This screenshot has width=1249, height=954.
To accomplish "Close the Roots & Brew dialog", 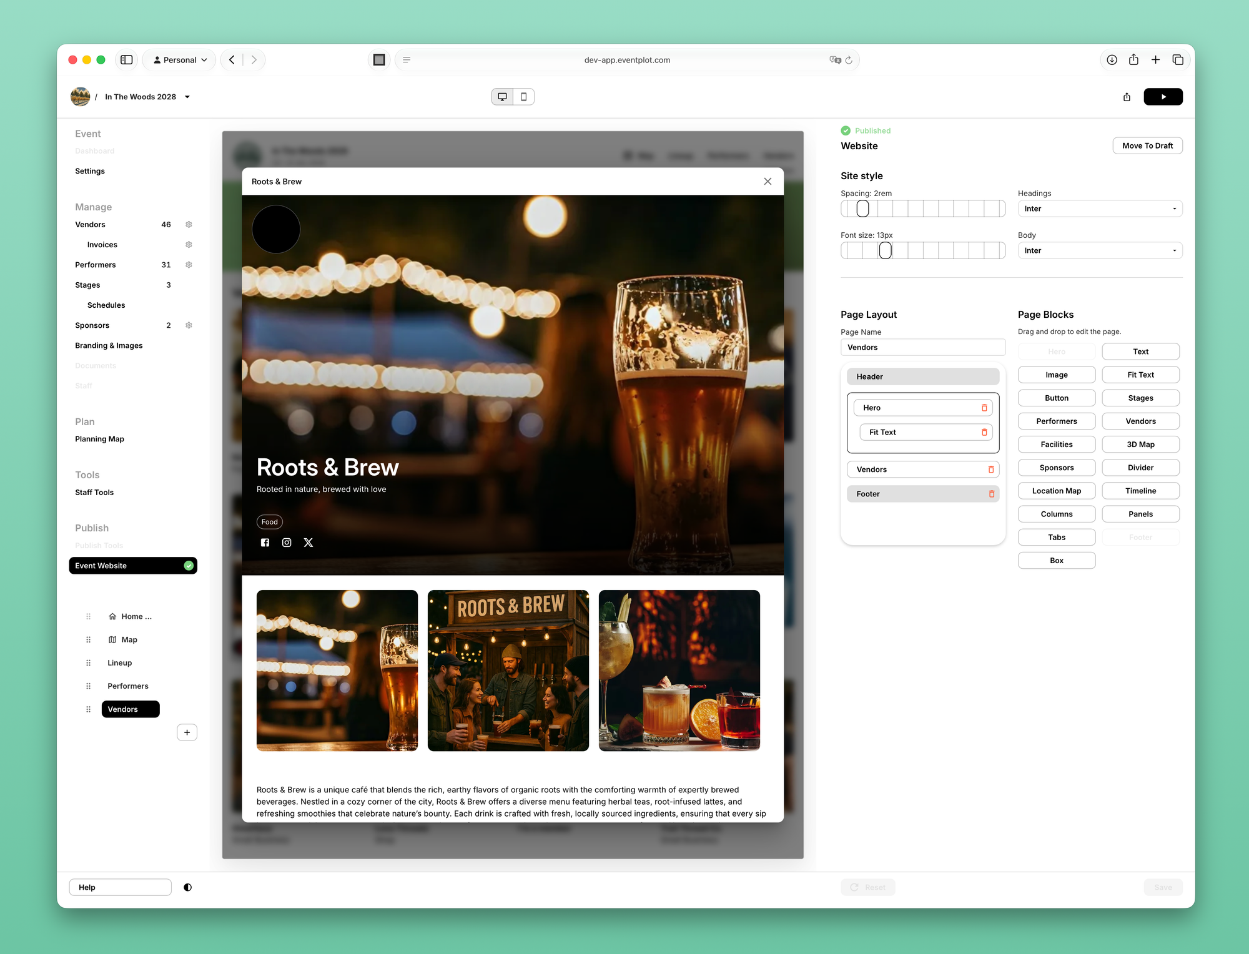I will [x=768, y=182].
